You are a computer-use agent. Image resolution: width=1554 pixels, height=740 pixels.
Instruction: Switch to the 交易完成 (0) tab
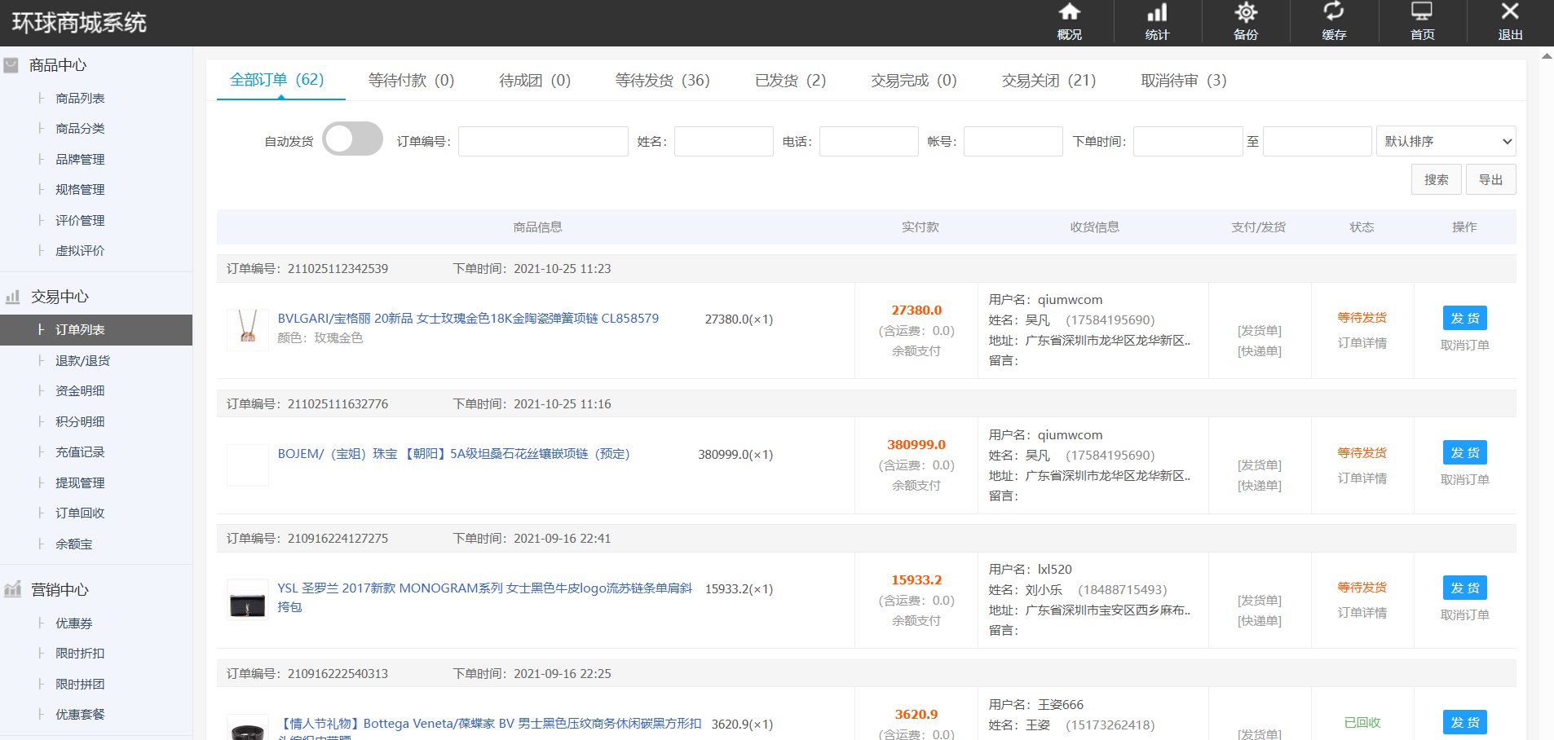click(913, 80)
